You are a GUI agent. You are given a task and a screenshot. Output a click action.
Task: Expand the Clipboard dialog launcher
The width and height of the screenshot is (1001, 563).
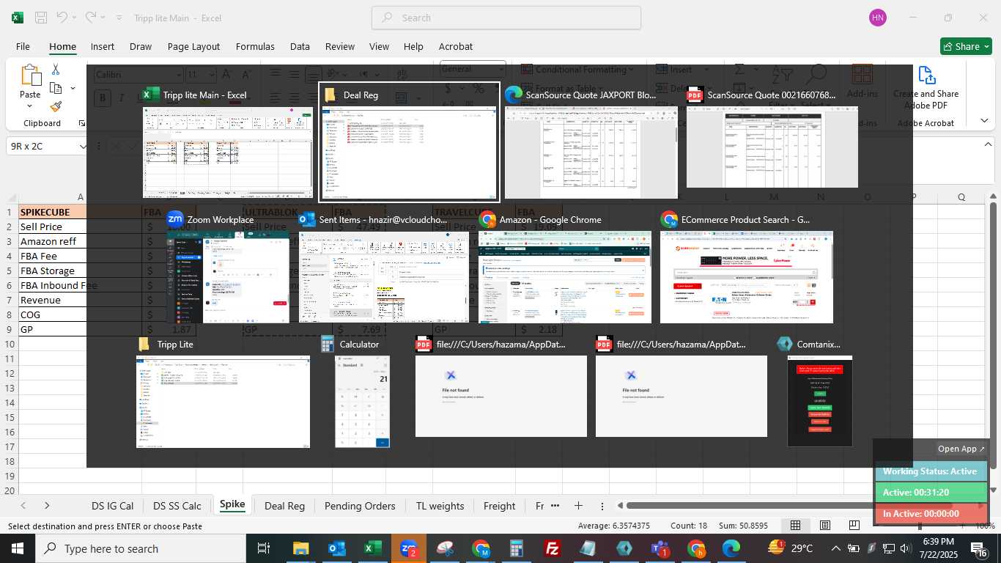click(x=81, y=123)
